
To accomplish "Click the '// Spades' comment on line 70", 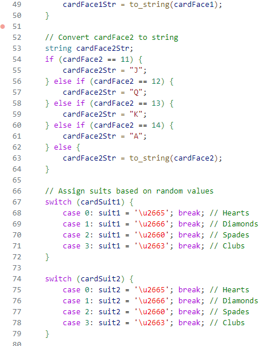I will tap(229, 235).
